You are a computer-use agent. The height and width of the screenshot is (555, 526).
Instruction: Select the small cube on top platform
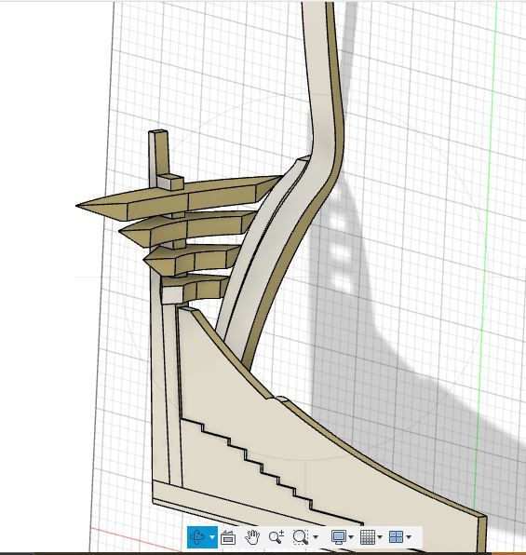tap(170, 182)
